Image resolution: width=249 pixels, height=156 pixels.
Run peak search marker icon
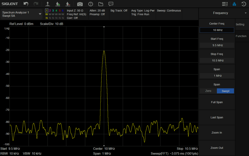47,4
